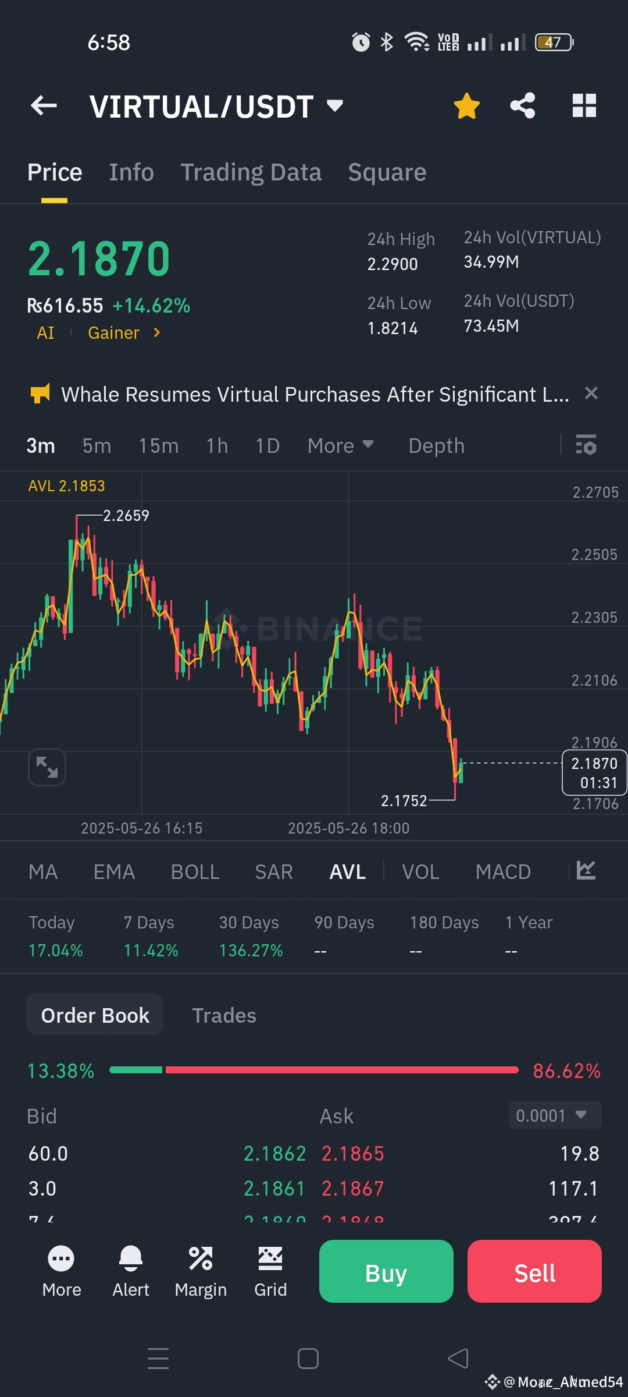Tap the Android home button

pyautogui.click(x=308, y=1359)
